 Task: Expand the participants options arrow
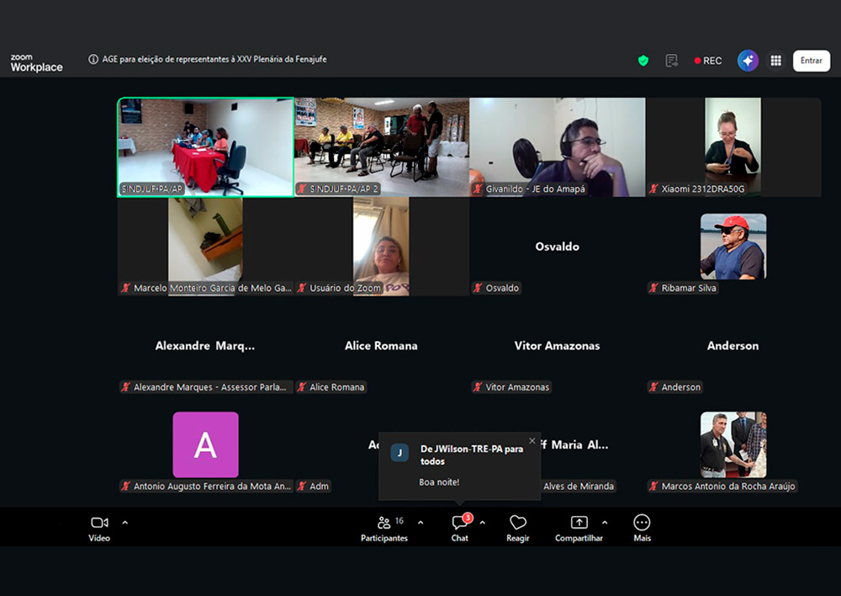pos(420,523)
